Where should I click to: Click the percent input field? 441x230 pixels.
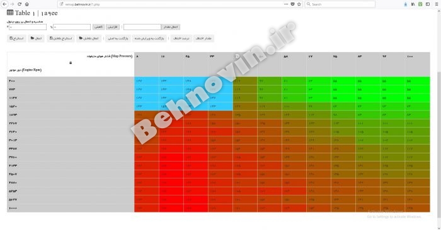[x=72, y=27]
